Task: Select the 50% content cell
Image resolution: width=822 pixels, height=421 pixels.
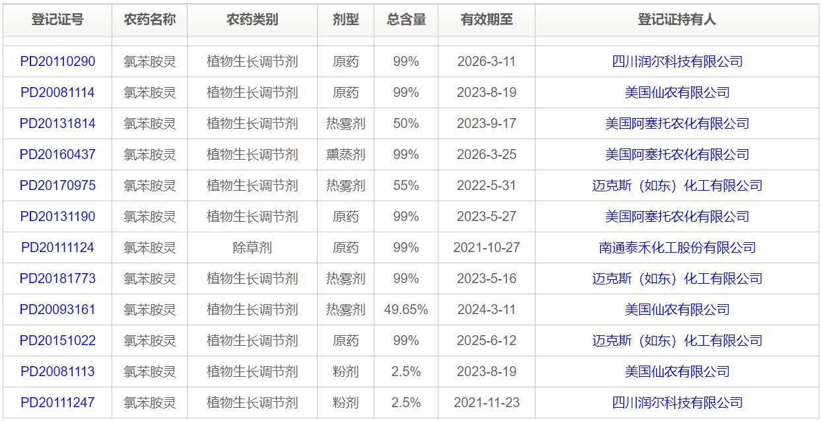Action: coord(406,123)
